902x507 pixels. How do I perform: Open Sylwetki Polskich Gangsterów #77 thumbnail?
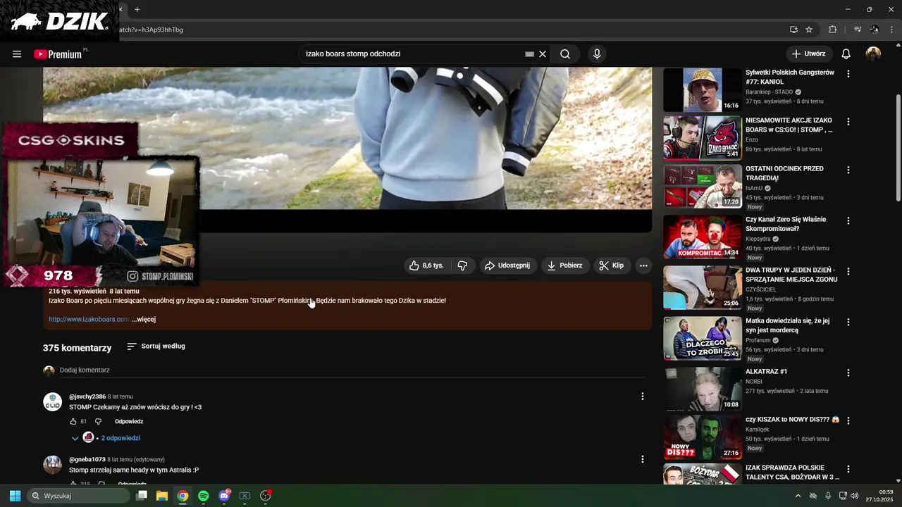[703, 90]
